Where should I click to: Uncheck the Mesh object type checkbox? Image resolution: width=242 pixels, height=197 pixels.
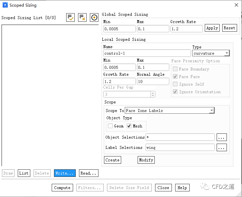coord(129,126)
